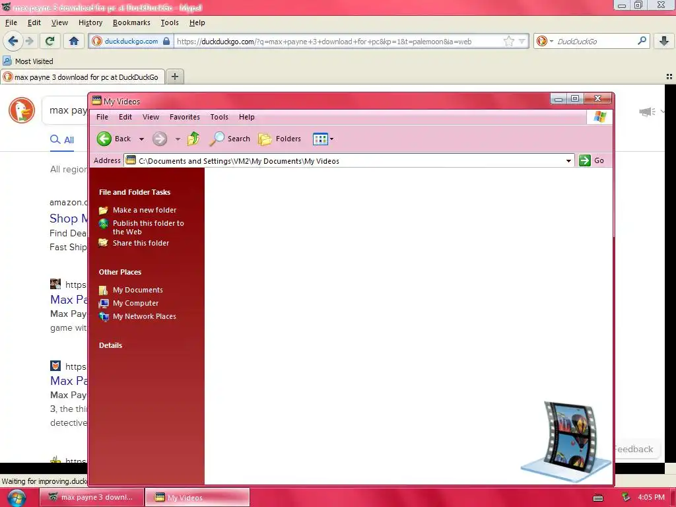Open the browser Downloads arrow button

(664, 41)
